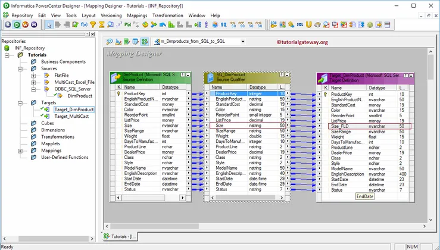The height and width of the screenshot is (250, 440).
Task: Choose the Stored Procedure P(x) icon
Action: coord(127,24)
